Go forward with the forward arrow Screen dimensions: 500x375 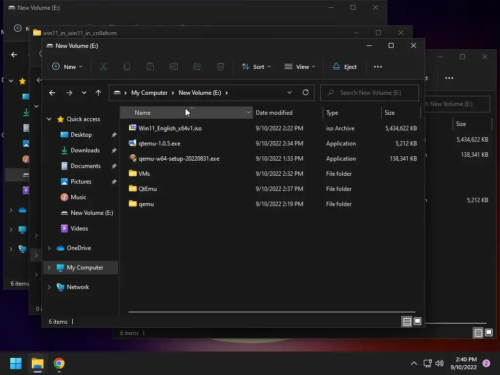click(x=69, y=93)
